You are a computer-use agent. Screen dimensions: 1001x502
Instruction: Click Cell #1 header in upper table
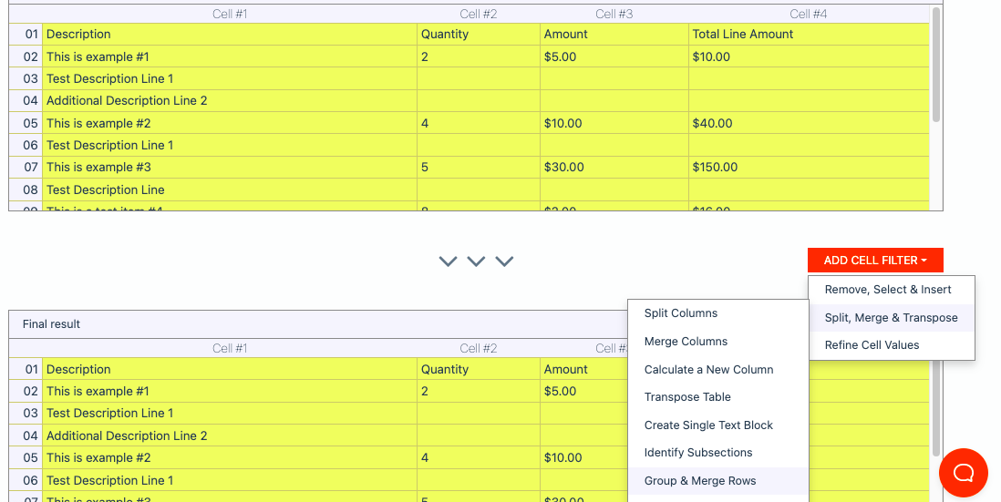tap(230, 14)
